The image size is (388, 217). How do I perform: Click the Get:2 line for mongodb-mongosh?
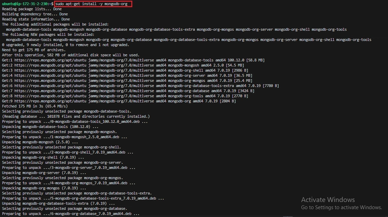[x=123, y=65]
